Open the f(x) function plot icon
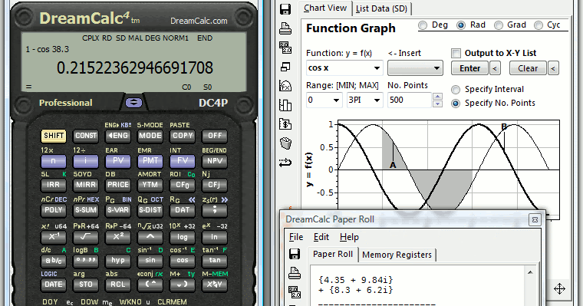This screenshot has height=306, width=583. 285,86
